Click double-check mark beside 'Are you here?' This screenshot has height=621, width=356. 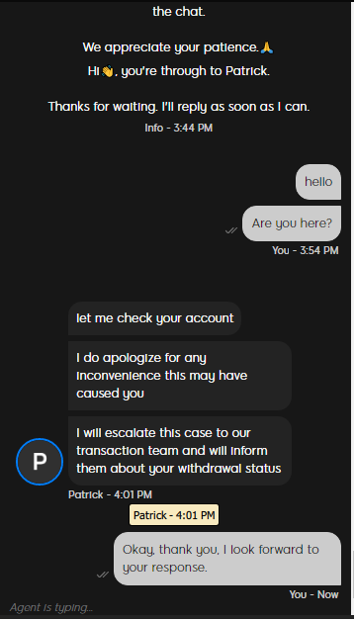(230, 230)
